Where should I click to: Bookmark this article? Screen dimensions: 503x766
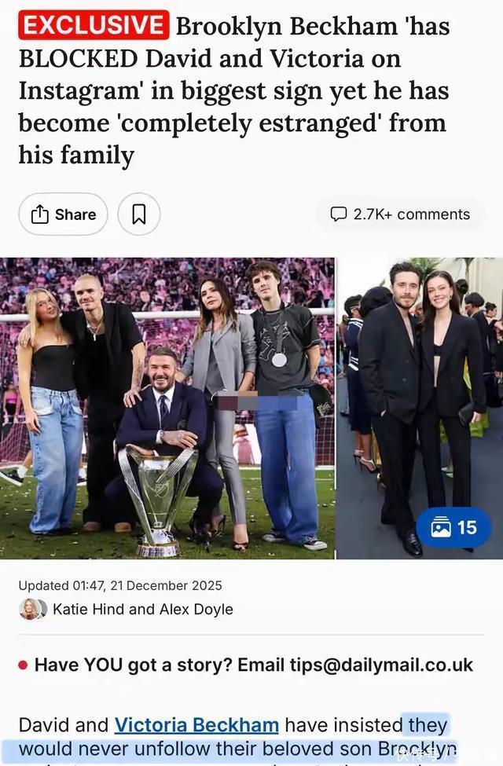(139, 214)
